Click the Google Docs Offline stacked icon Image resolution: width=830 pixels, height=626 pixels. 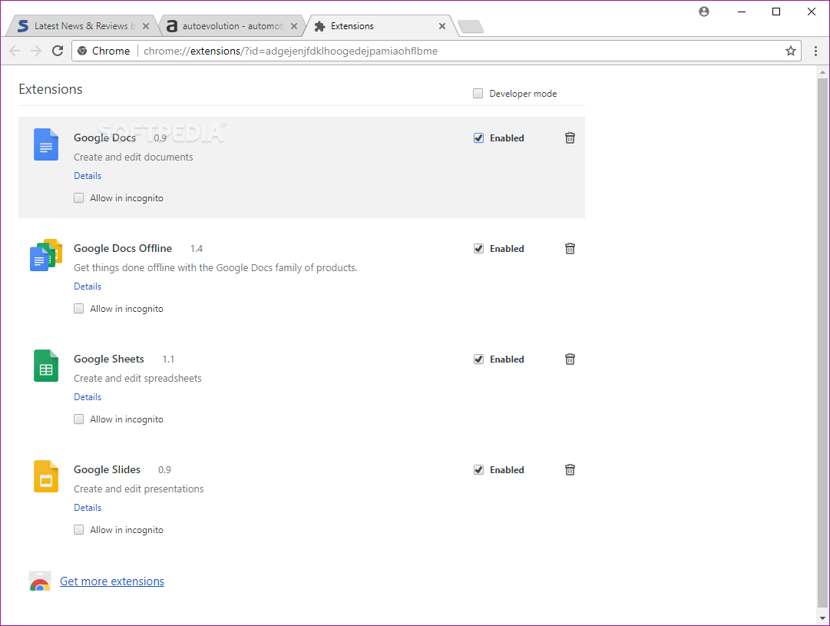(x=46, y=255)
